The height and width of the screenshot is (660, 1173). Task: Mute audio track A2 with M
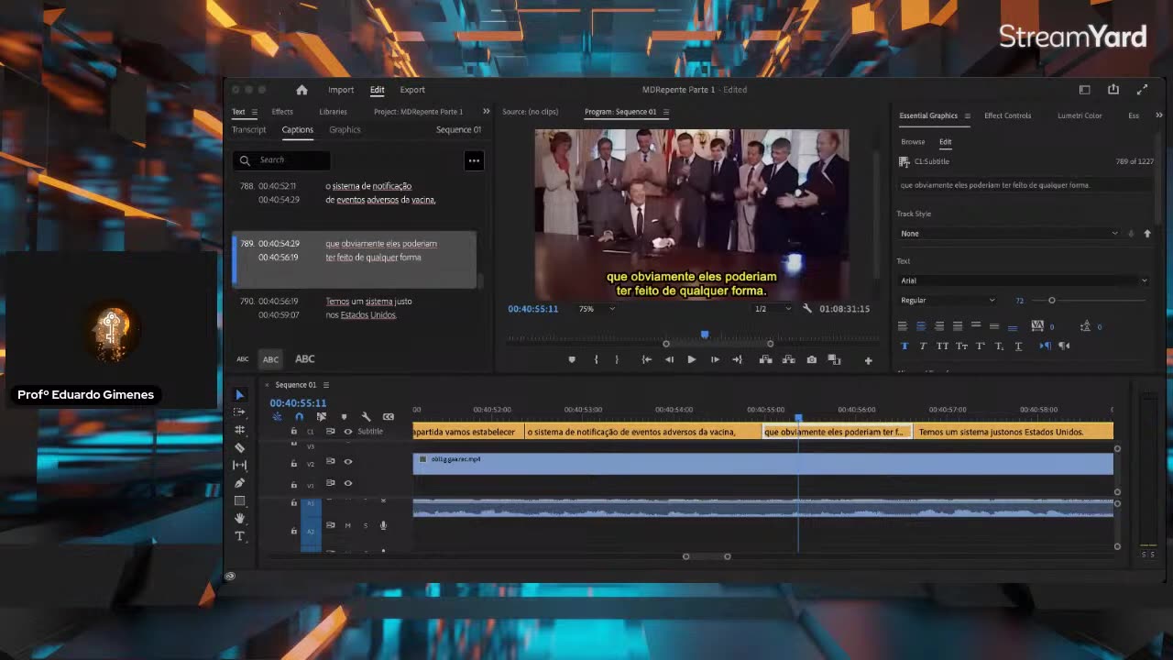tap(347, 526)
